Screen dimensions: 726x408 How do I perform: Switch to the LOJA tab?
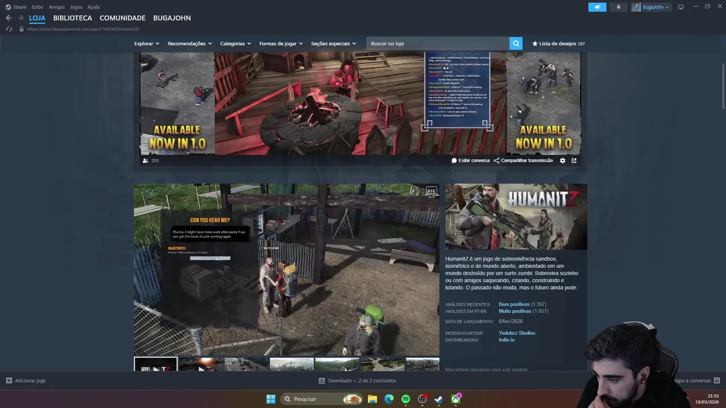click(x=37, y=18)
